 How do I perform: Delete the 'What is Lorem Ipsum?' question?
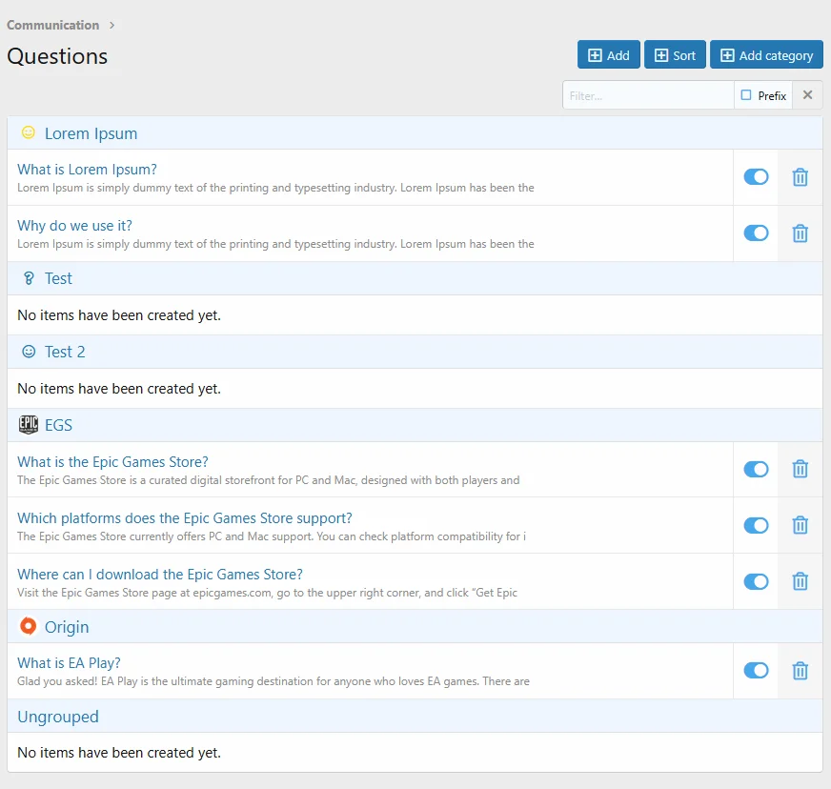[801, 177]
